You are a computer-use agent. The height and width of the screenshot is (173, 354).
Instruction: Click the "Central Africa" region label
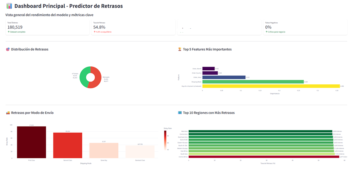click(183, 157)
